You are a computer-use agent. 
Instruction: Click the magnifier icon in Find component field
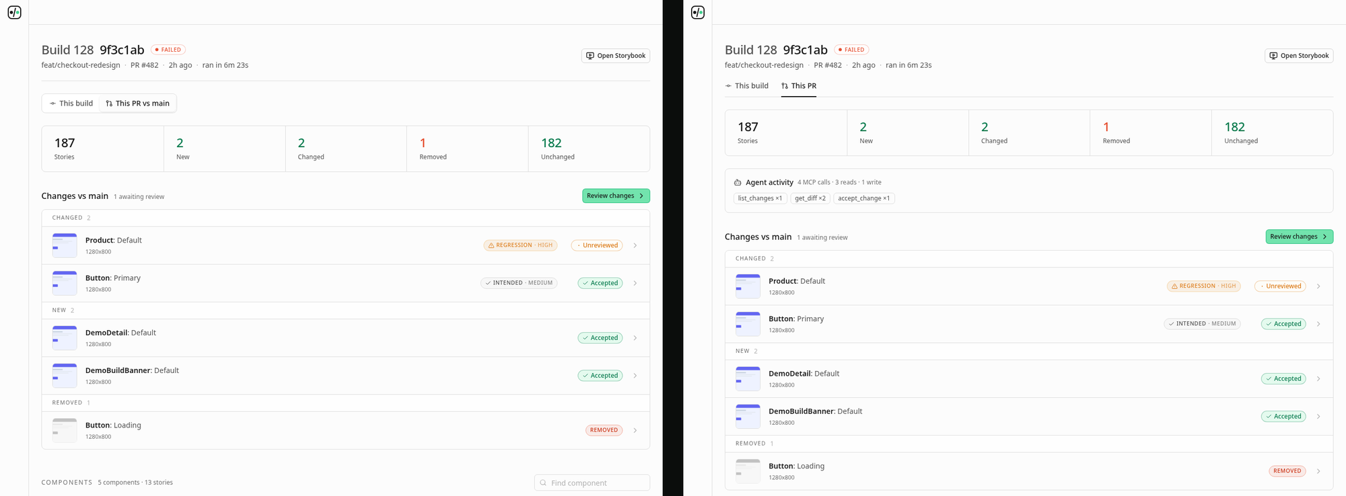point(543,483)
